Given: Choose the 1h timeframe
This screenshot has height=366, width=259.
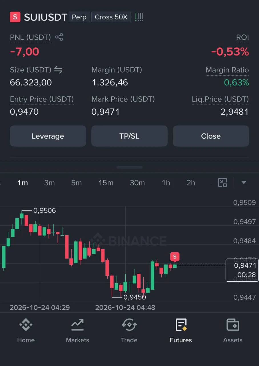Looking at the screenshot, I should (166, 183).
